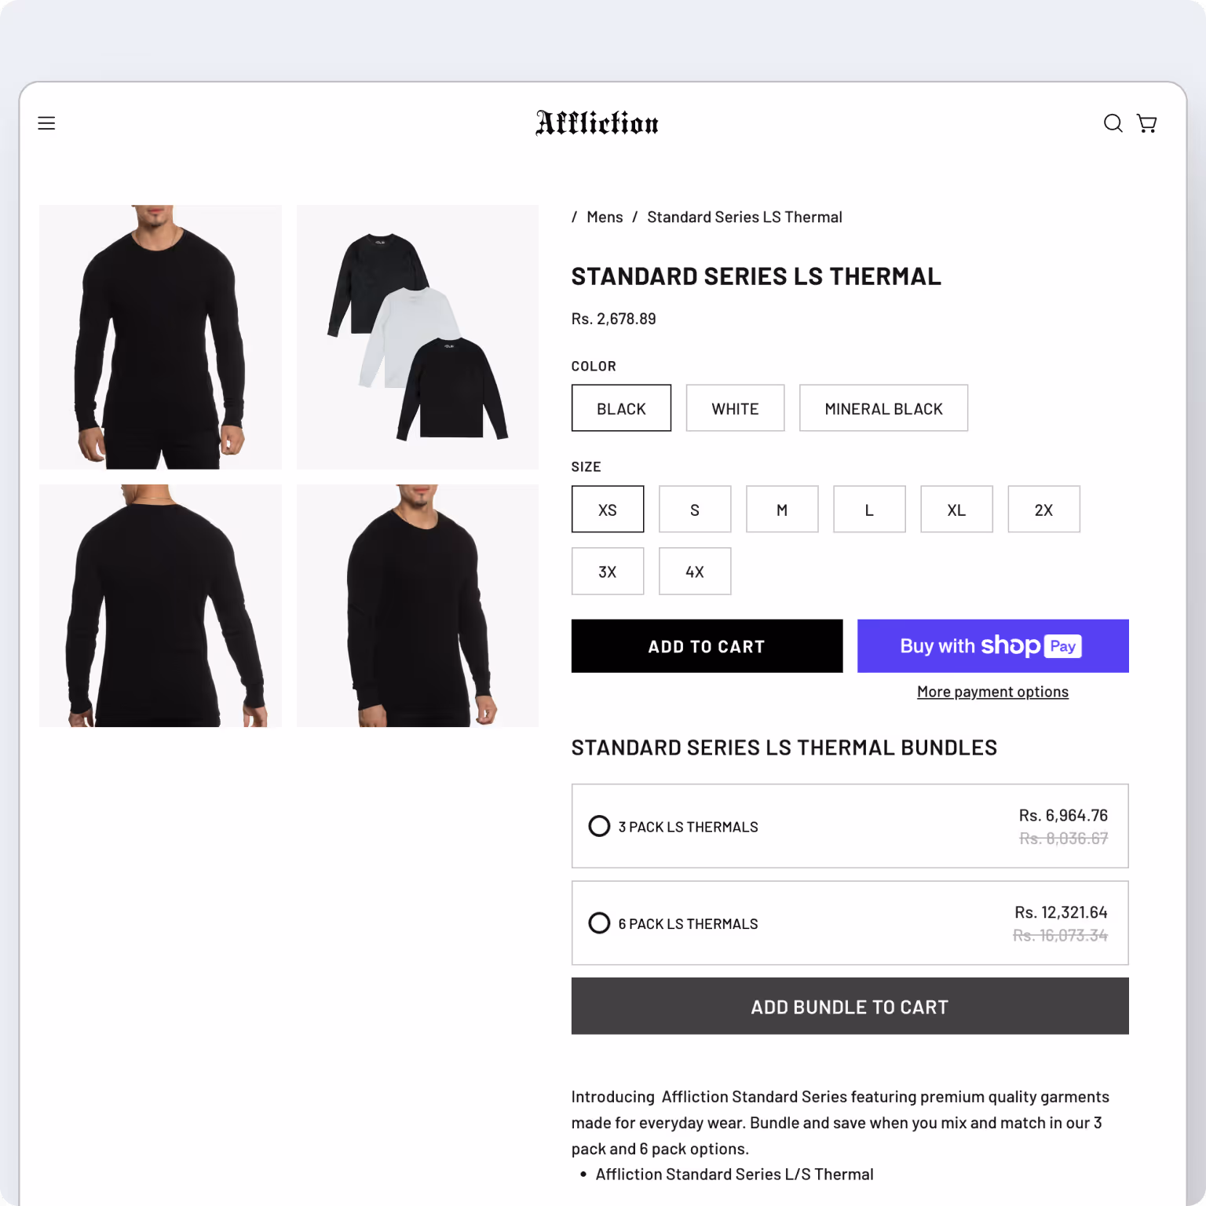Select the 6 Pack LS Thermals radio

[599, 923]
